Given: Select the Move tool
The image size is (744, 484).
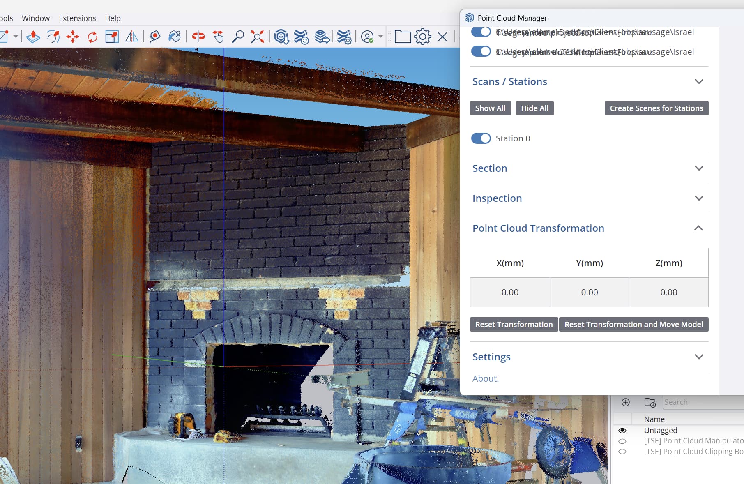Looking at the screenshot, I should click(73, 37).
